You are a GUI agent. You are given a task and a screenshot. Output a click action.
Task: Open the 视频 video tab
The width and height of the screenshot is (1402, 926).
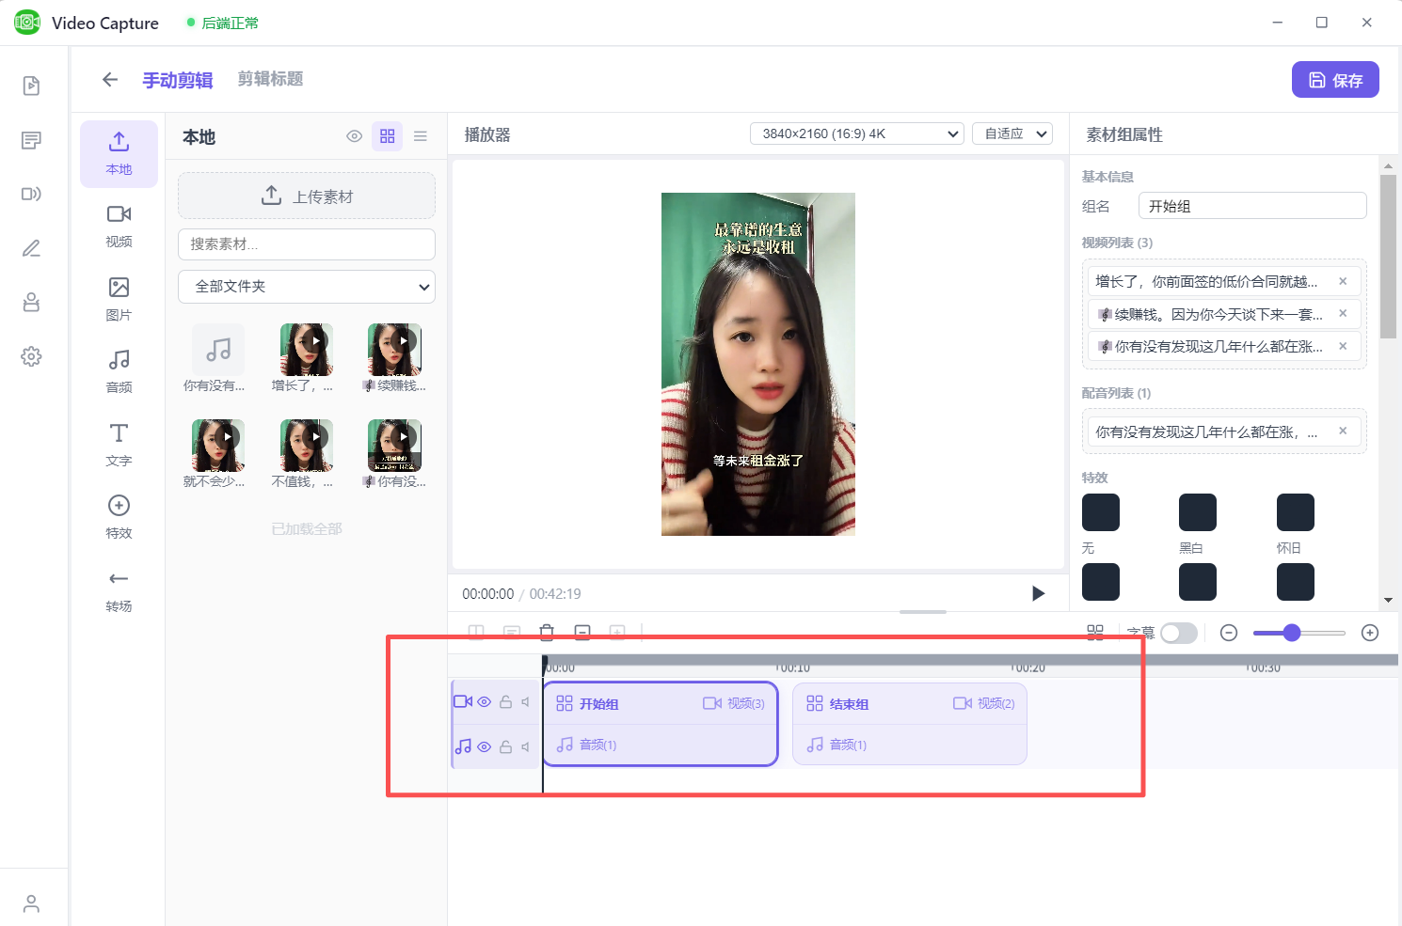[119, 227]
